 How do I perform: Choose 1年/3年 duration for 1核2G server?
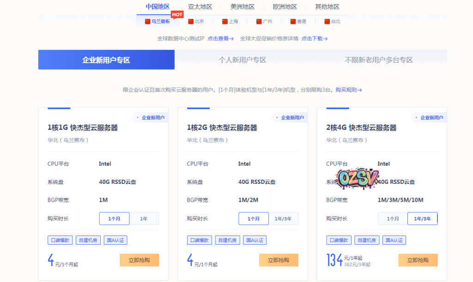coord(283,218)
